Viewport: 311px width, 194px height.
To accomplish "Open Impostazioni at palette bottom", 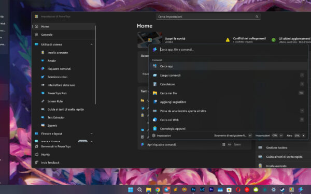I will pyautogui.click(x=161, y=136).
